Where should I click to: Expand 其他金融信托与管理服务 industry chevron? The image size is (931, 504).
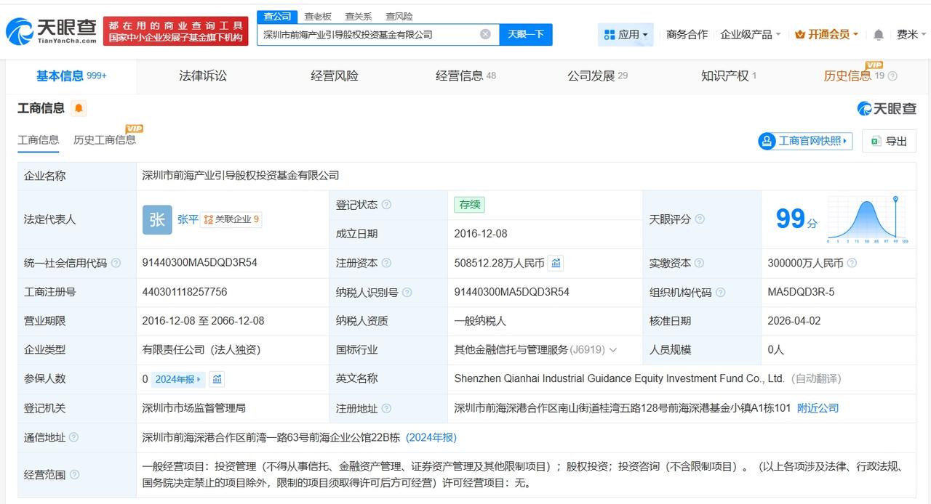click(x=613, y=350)
